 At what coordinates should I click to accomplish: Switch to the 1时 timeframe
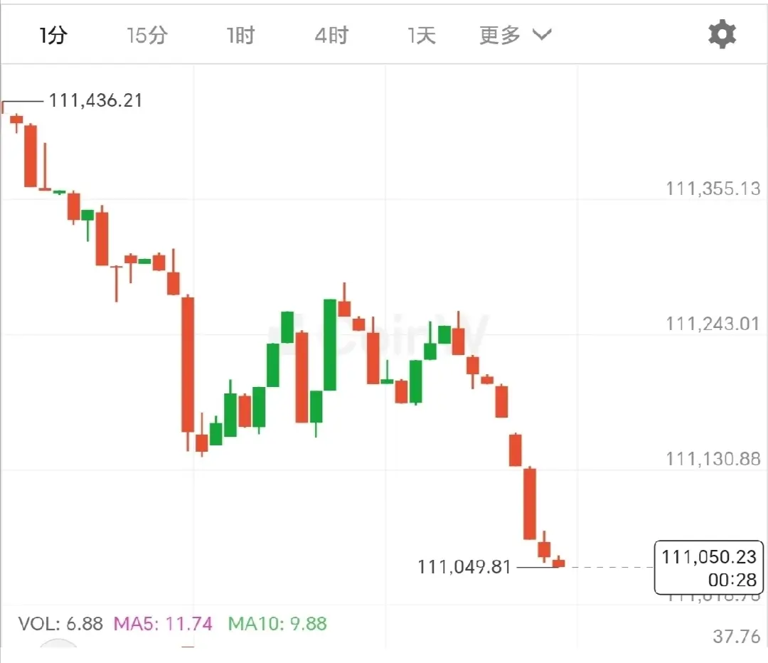pyautogui.click(x=240, y=36)
